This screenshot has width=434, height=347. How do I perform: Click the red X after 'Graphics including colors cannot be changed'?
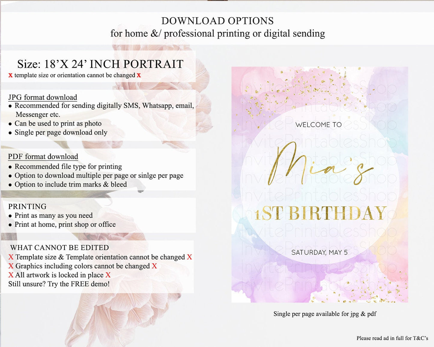coord(154,266)
